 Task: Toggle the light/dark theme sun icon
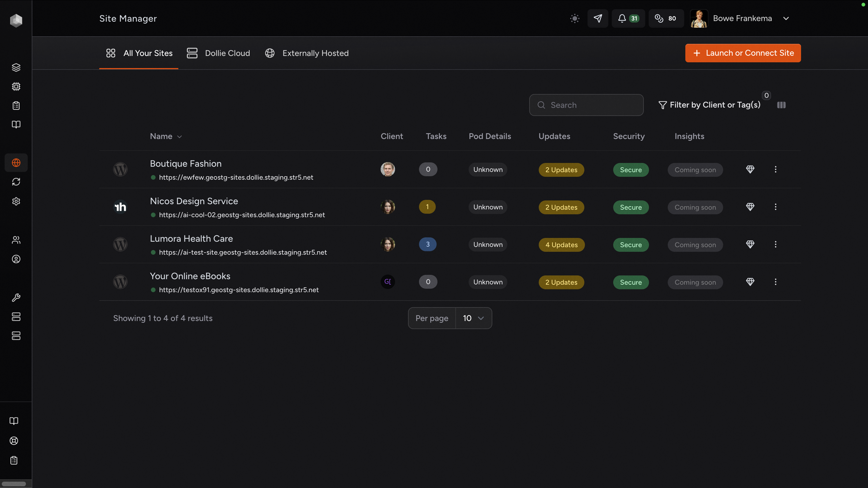click(575, 18)
